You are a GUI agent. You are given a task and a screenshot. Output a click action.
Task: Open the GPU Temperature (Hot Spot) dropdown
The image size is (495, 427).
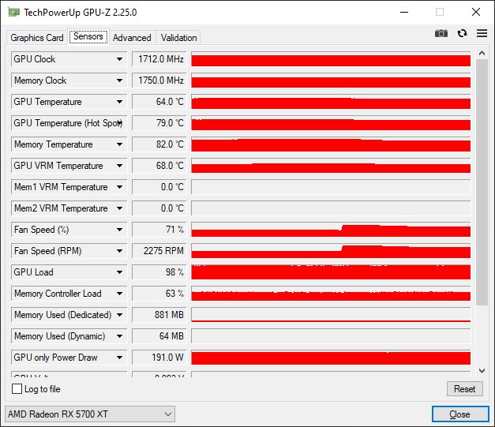[120, 123]
